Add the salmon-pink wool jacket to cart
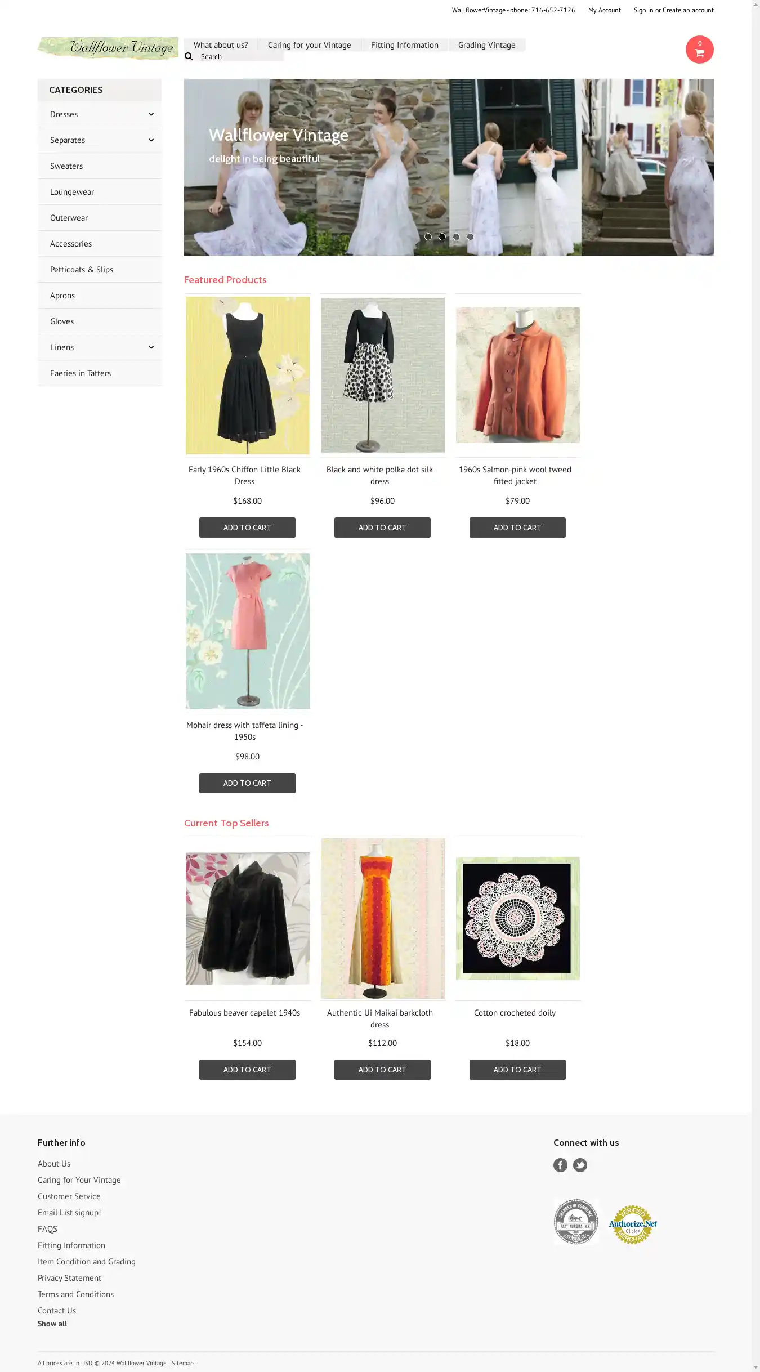 point(517,528)
